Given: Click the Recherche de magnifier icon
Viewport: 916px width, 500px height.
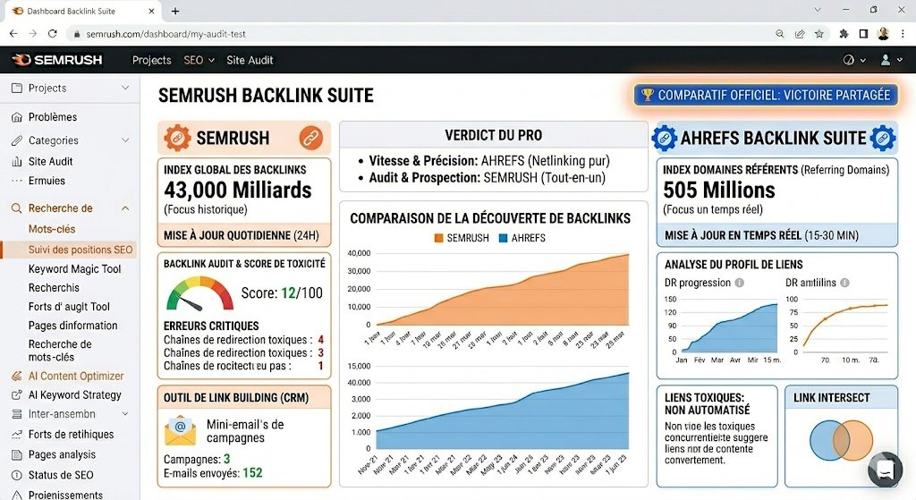Looking at the screenshot, I should tap(17, 208).
